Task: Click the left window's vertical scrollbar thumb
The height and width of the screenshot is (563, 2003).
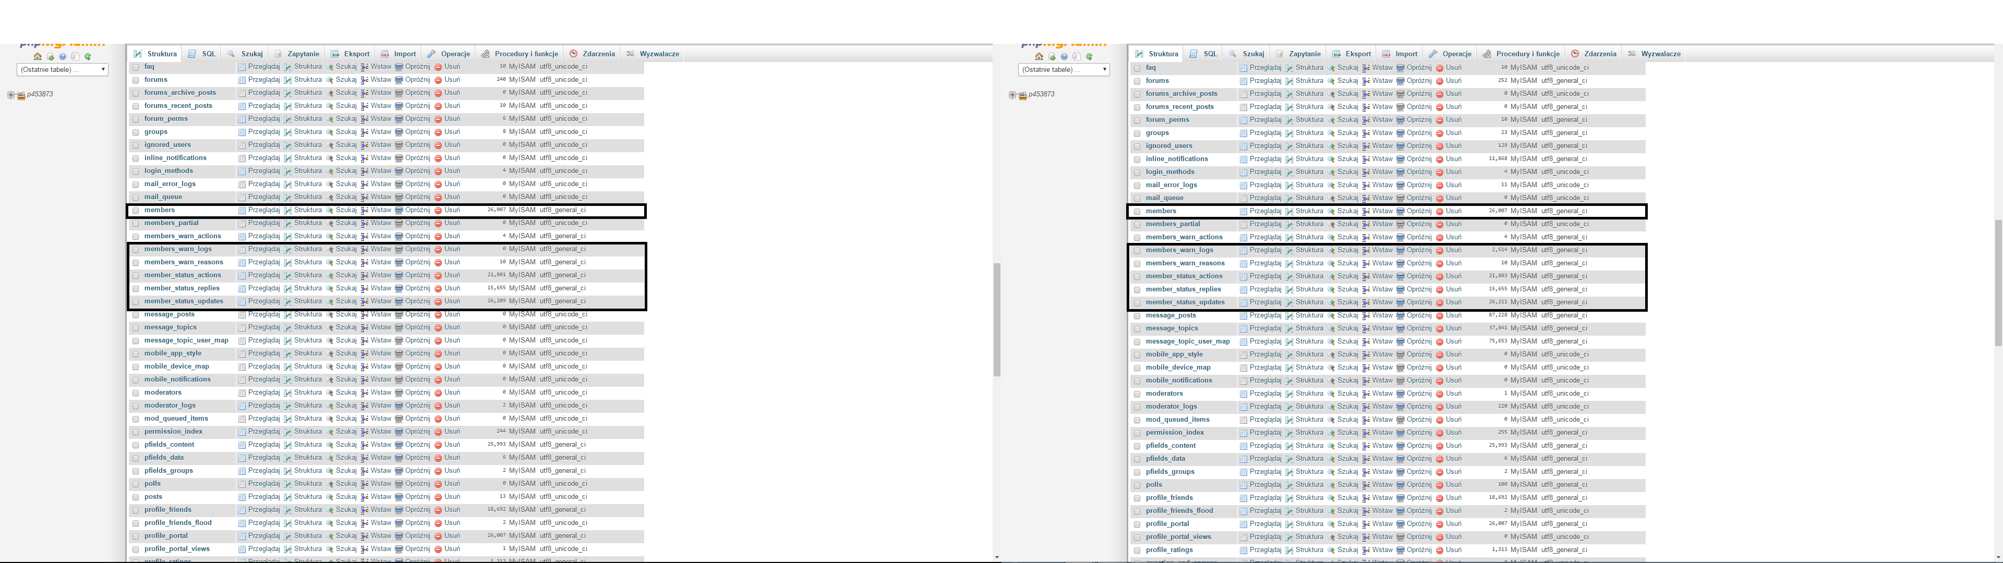Action: coord(997,319)
